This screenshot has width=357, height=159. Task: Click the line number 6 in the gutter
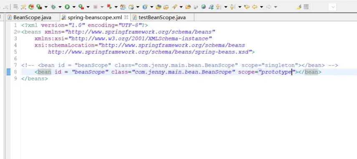(x=15, y=58)
